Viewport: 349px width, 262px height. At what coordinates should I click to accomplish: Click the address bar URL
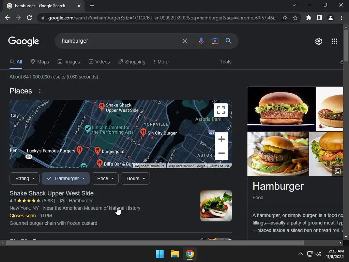[x=163, y=18]
